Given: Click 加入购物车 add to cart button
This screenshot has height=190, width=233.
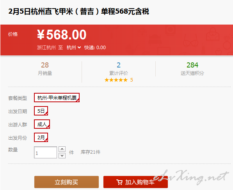Looking at the screenshot, I should coord(135,182).
